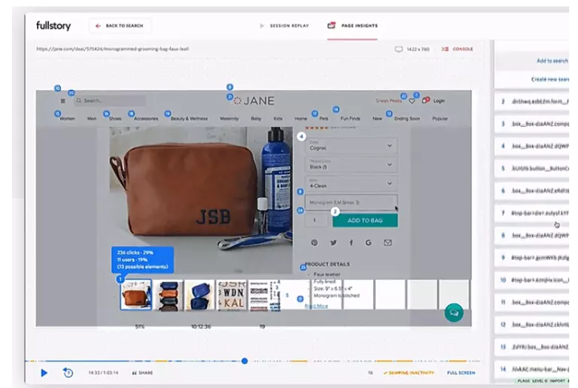Select the first brown bag thumbnail
This screenshot has height=388, width=578.
(x=136, y=296)
